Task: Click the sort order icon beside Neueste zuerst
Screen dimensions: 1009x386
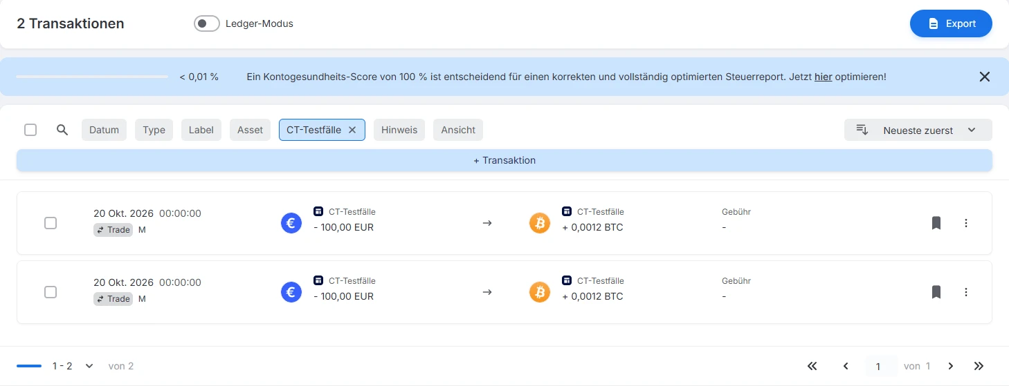Action: click(862, 130)
